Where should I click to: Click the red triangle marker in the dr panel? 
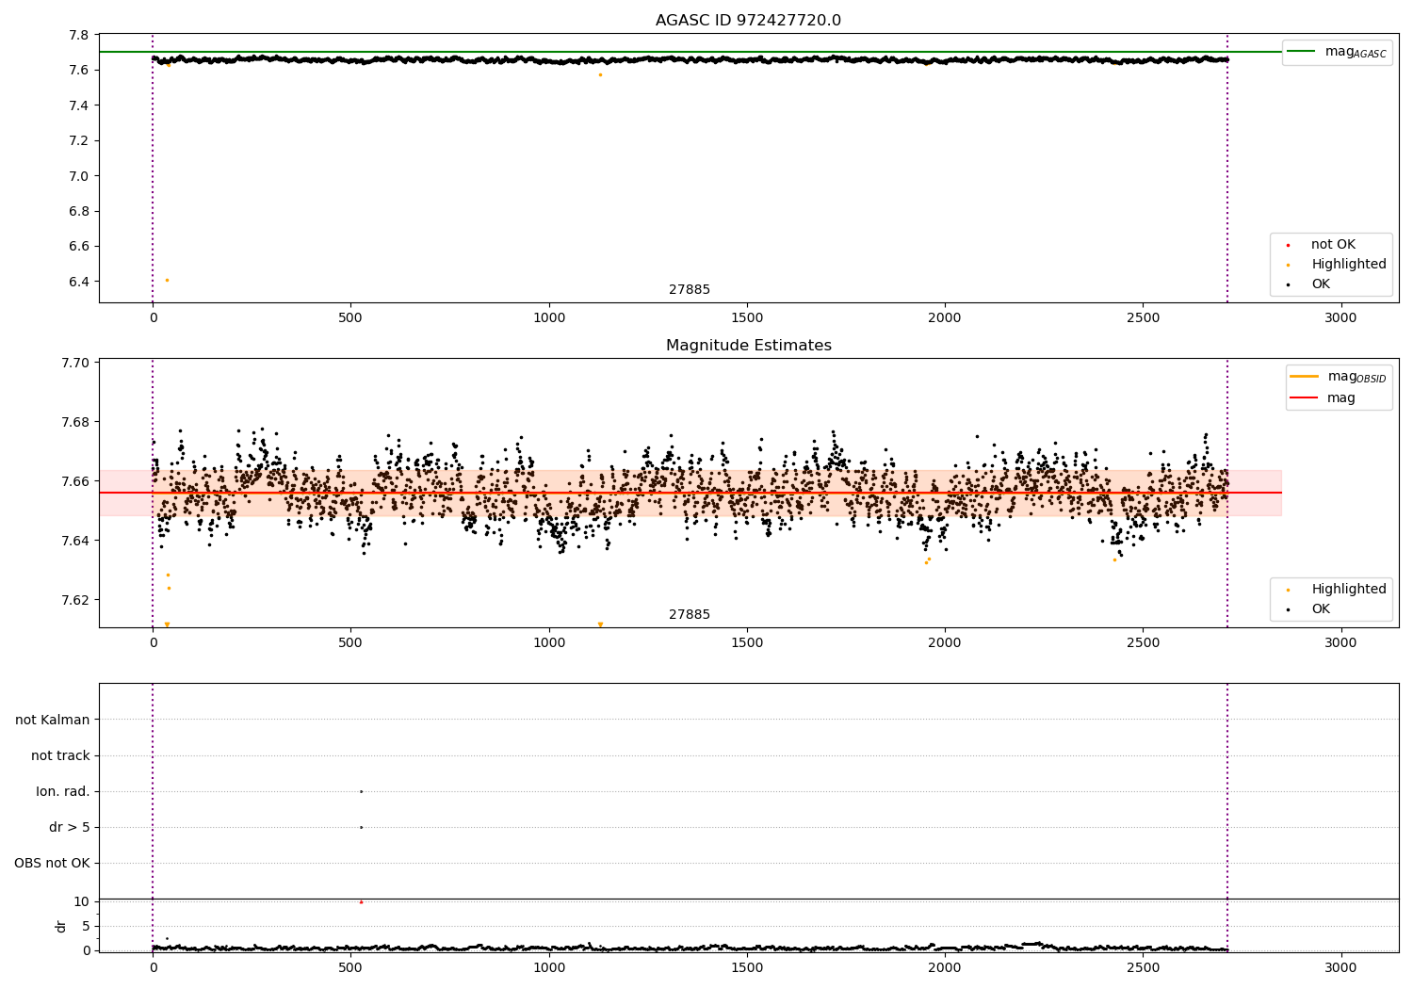[361, 901]
